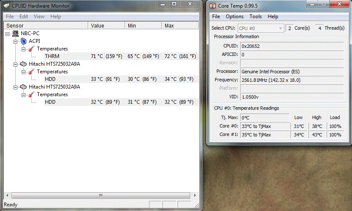Click the Tj. Max field

coord(265,118)
